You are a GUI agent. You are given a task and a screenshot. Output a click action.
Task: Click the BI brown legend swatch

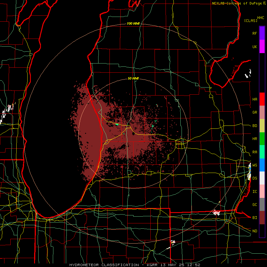coord(262,218)
